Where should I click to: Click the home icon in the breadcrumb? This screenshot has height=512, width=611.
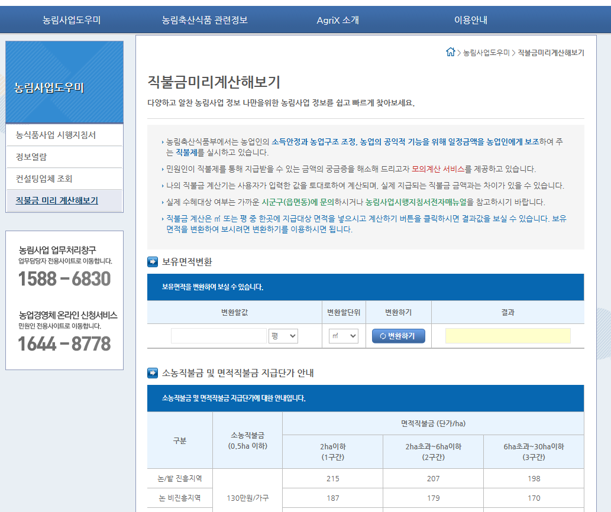(450, 52)
